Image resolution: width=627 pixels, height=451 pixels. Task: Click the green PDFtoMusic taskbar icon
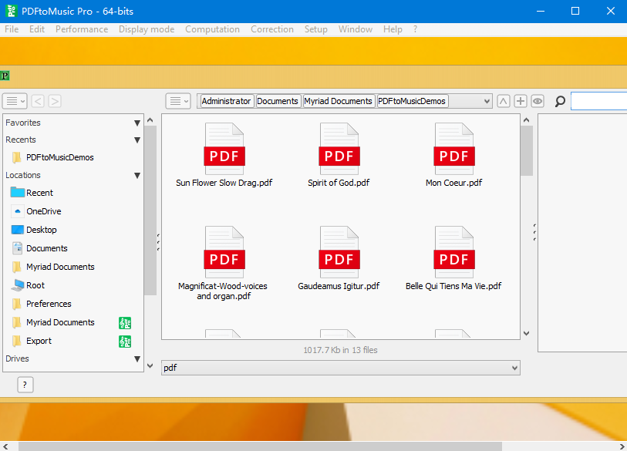(5, 76)
